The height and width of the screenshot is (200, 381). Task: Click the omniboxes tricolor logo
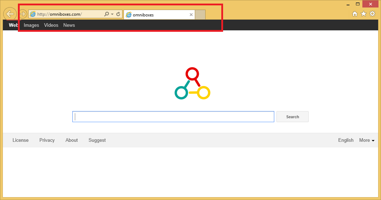192,83
